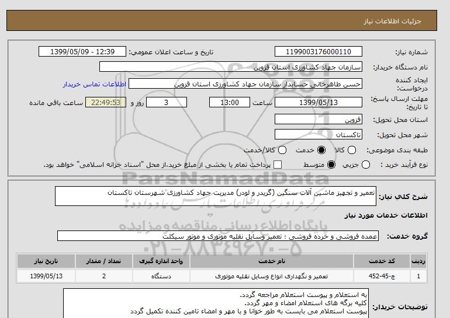This screenshot has height=318, width=450.
Task: Select the کالا/خدمت radio button
Action: pyautogui.click(x=282, y=150)
